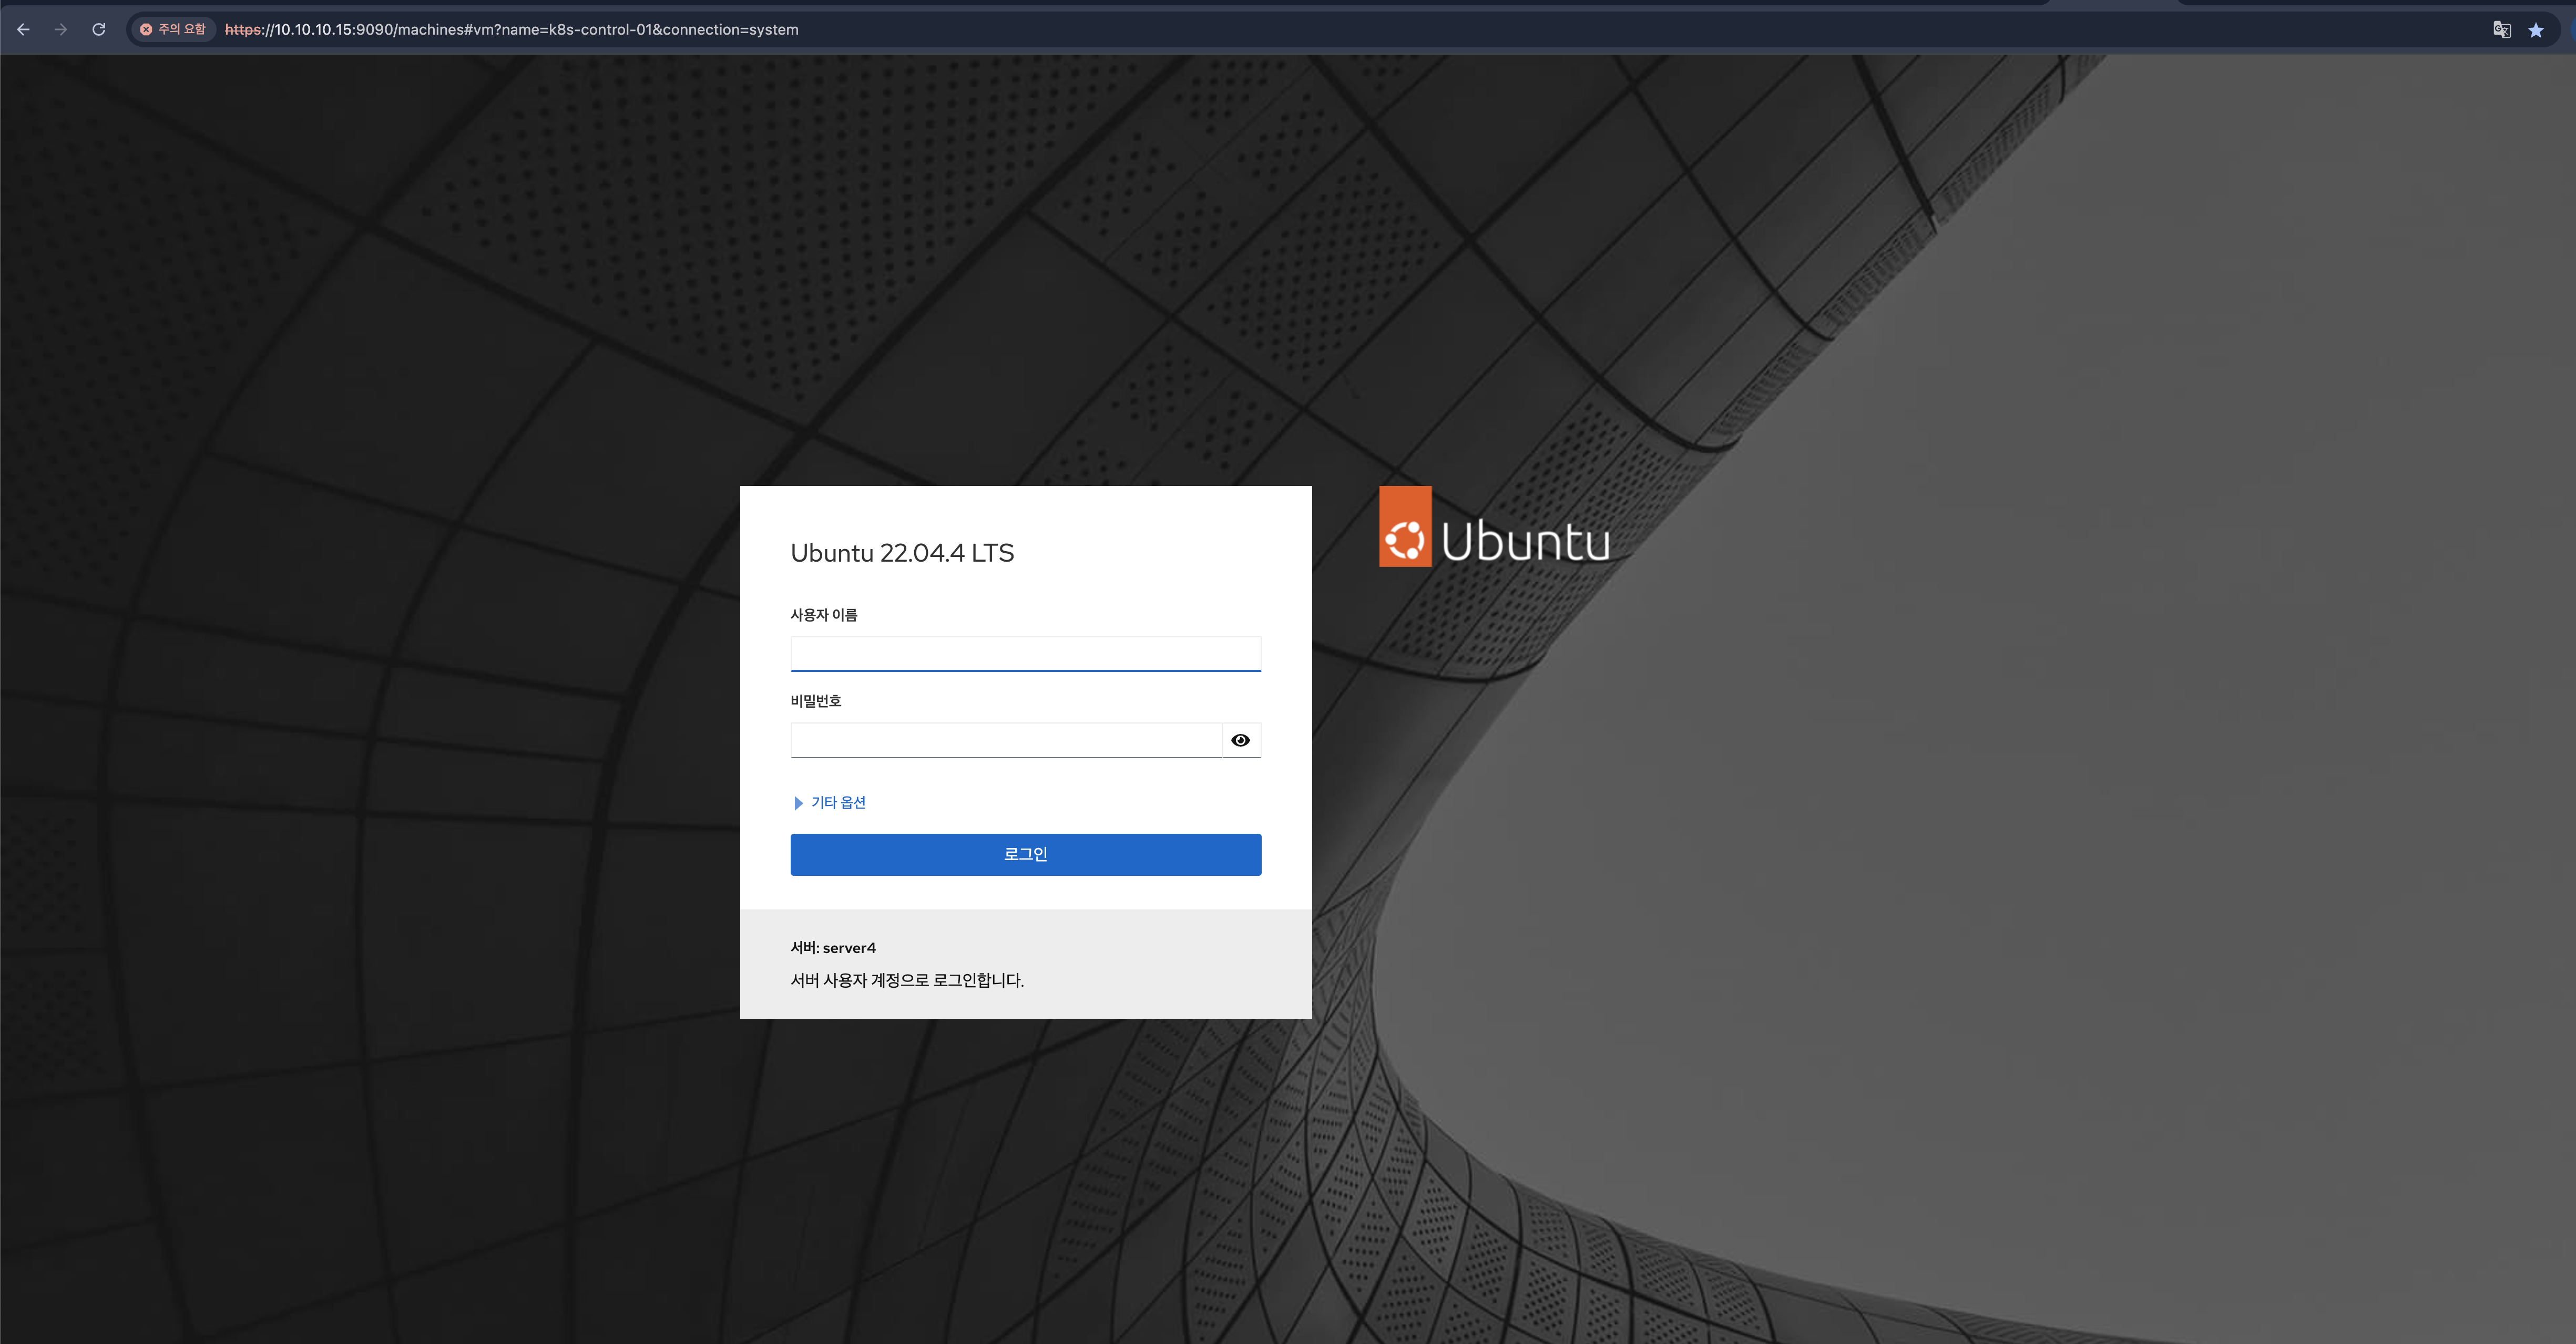Click the white Ubuntu wordmark text
2576x1344 pixels.
[1525, 541]
